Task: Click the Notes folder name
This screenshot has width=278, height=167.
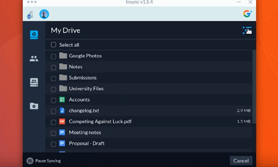Action: point(76,67)
